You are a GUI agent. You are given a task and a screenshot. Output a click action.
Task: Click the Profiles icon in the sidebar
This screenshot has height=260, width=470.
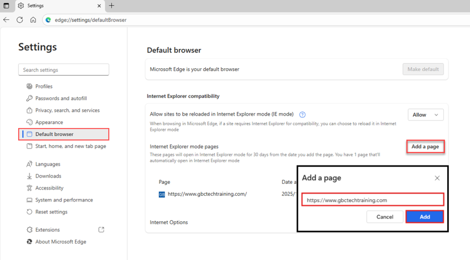30,86
